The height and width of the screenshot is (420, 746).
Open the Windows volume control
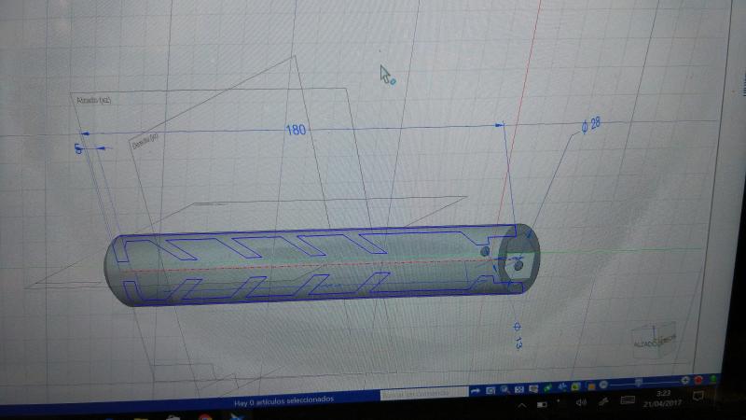[x=580, y=402]
